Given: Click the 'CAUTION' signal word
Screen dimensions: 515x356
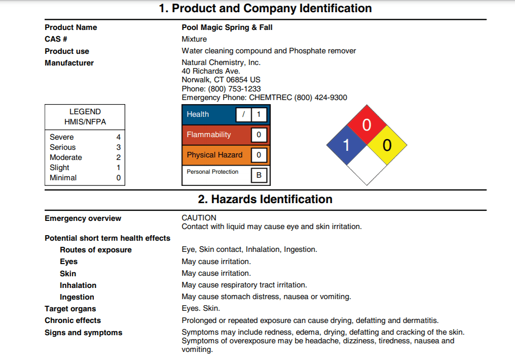Looking at the screenshot, I should coord(199,218).
